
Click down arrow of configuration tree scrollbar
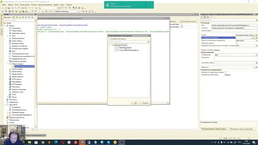(36, 127)
